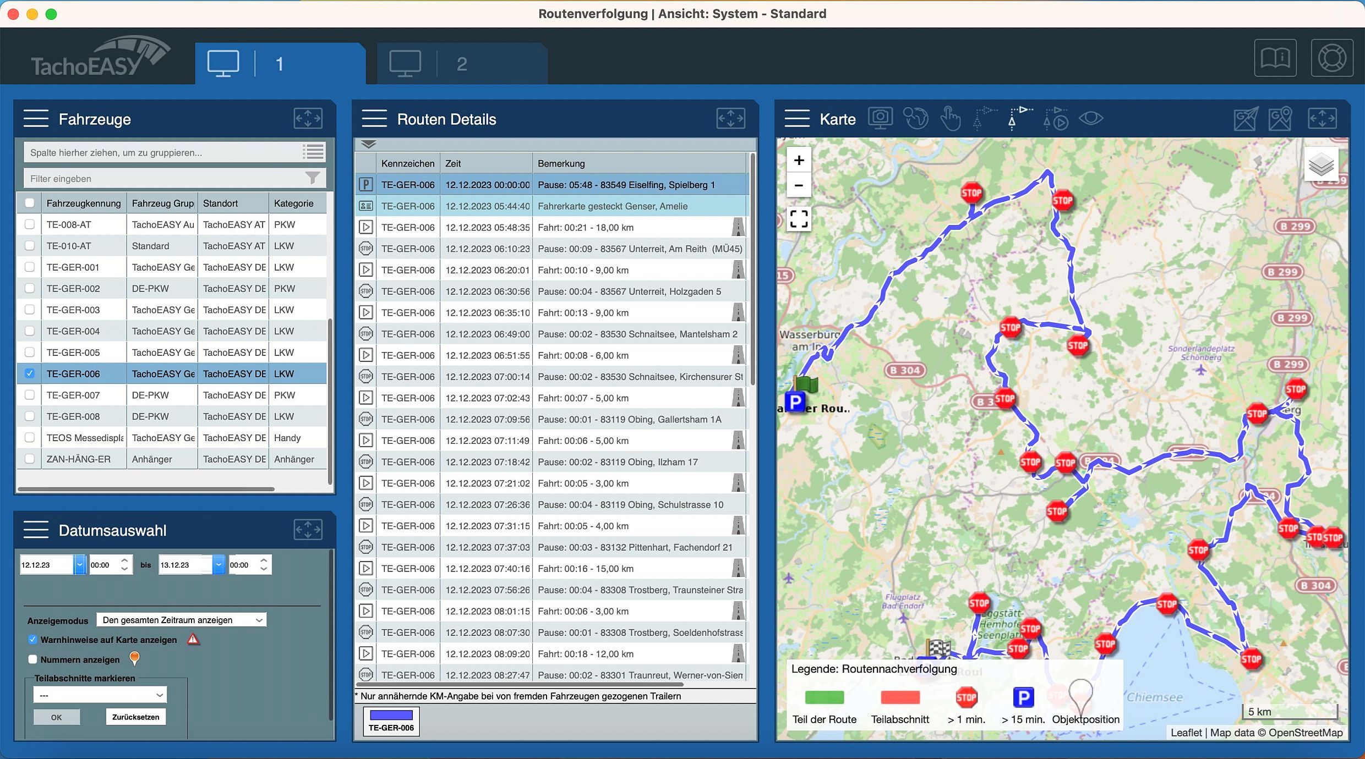Toggle map fullscreen view button
Image resolution: width=1365 pixels, height=759 pixels.
799,219
